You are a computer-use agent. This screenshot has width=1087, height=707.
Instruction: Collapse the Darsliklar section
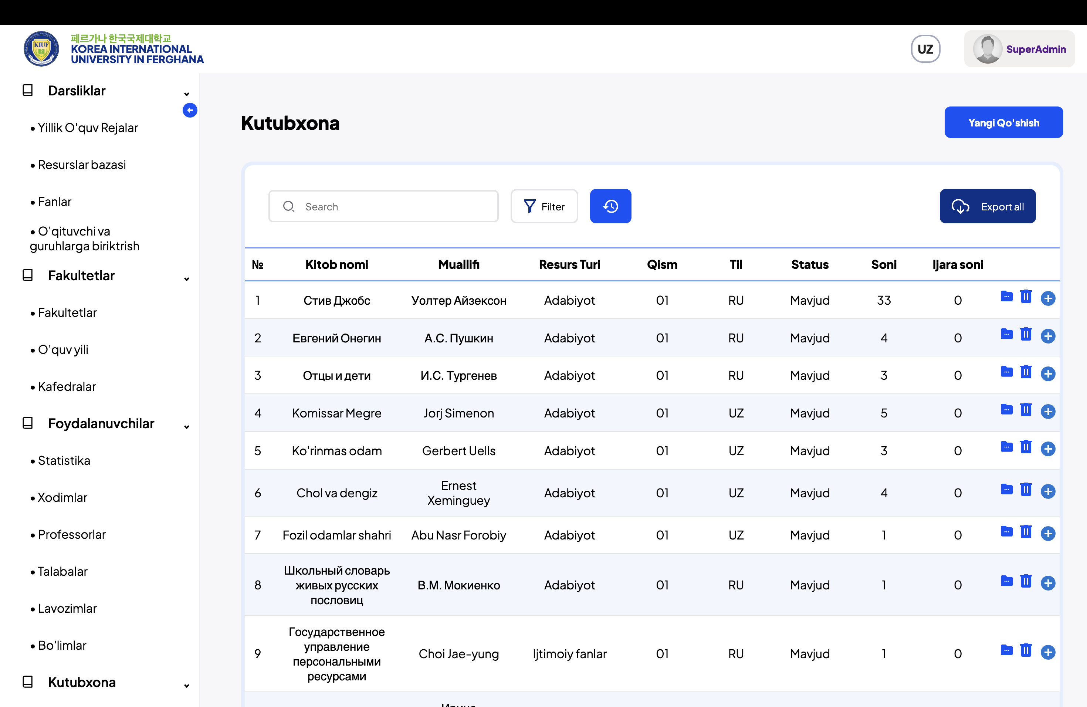point(186,94)
